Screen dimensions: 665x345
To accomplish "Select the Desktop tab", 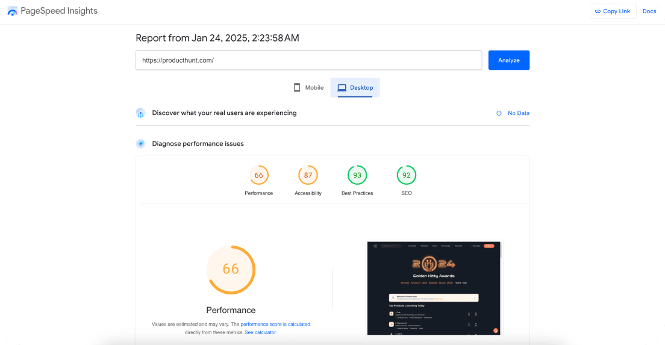I will coord(355,88).
